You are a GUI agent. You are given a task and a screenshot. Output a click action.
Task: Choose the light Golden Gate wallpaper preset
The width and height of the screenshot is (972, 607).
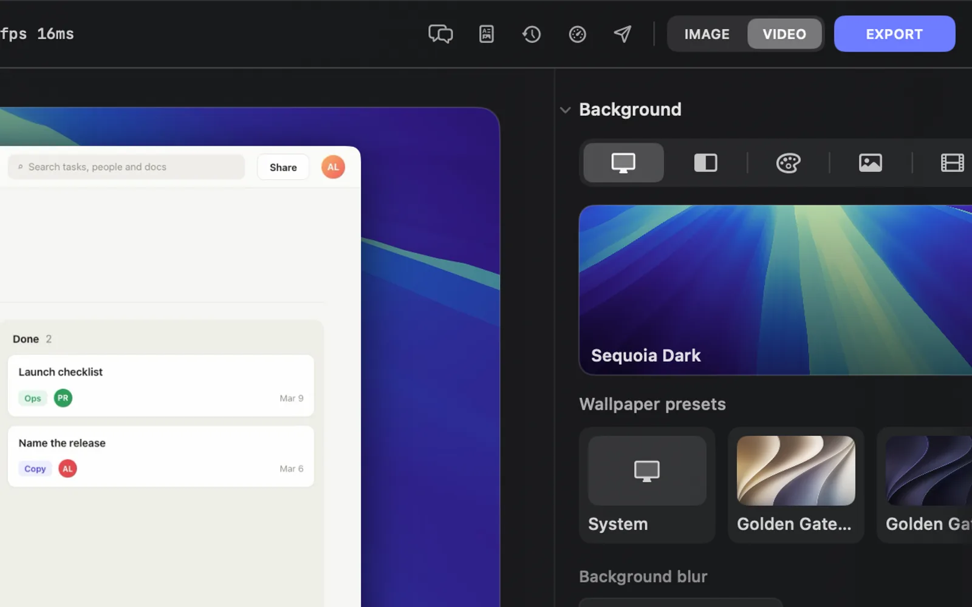(x=796, y=485)
